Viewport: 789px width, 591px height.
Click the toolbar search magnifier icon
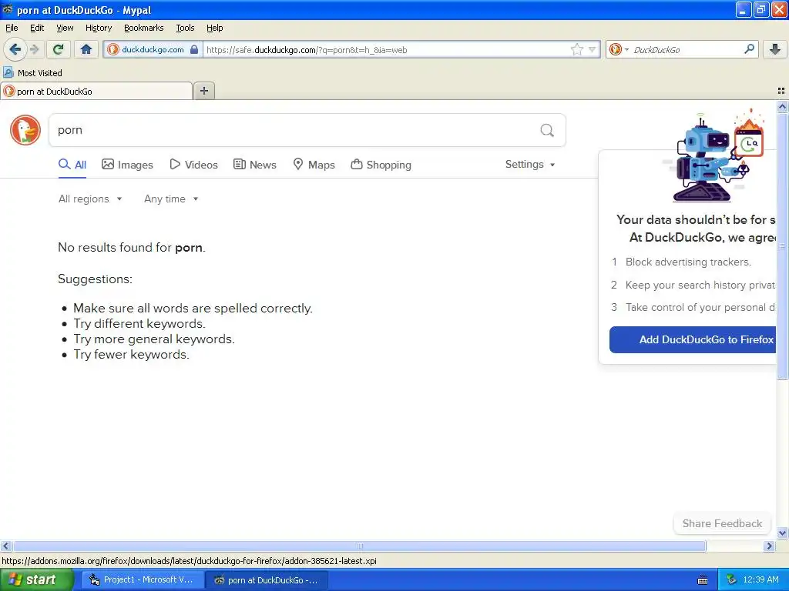[749, 48]
